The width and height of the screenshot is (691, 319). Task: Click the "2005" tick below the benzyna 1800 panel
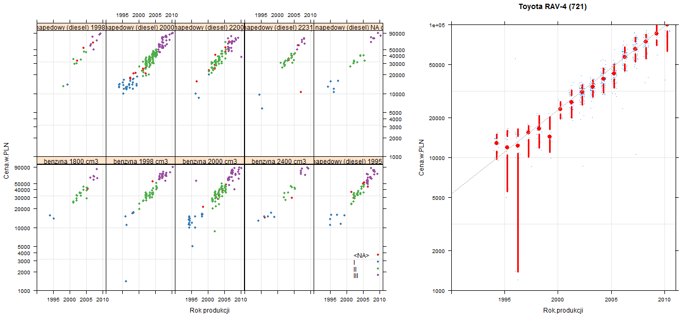coord(86,300)
